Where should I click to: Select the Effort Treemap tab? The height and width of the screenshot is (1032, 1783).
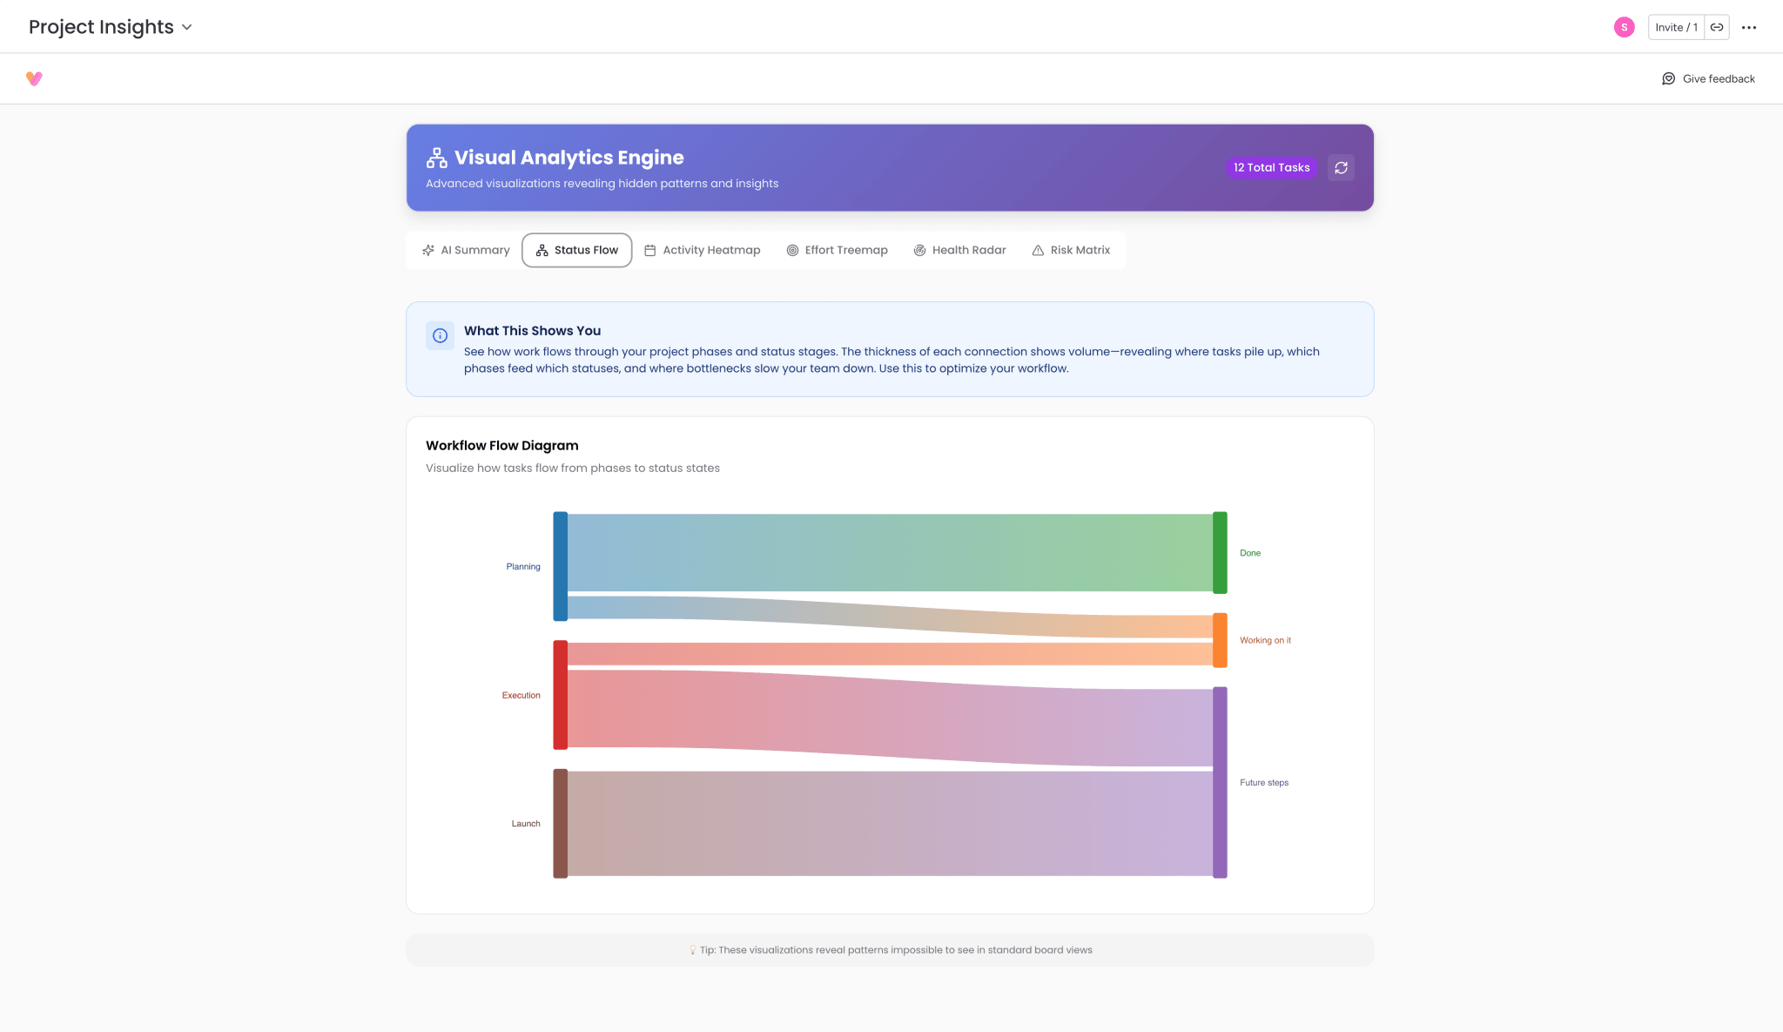point(837,250)
